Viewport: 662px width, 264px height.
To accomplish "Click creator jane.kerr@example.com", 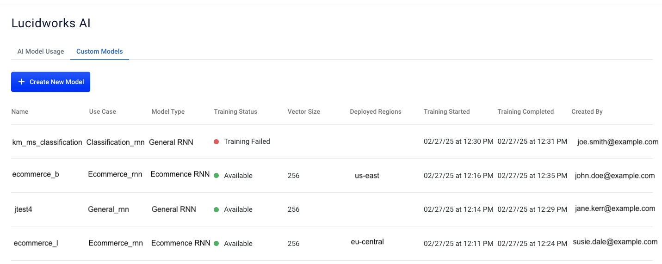I will click(x=615, y=209).
